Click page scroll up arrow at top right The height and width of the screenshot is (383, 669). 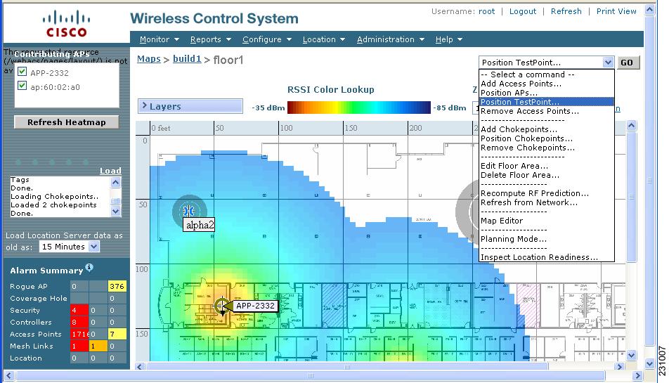(x=649, y=9)
